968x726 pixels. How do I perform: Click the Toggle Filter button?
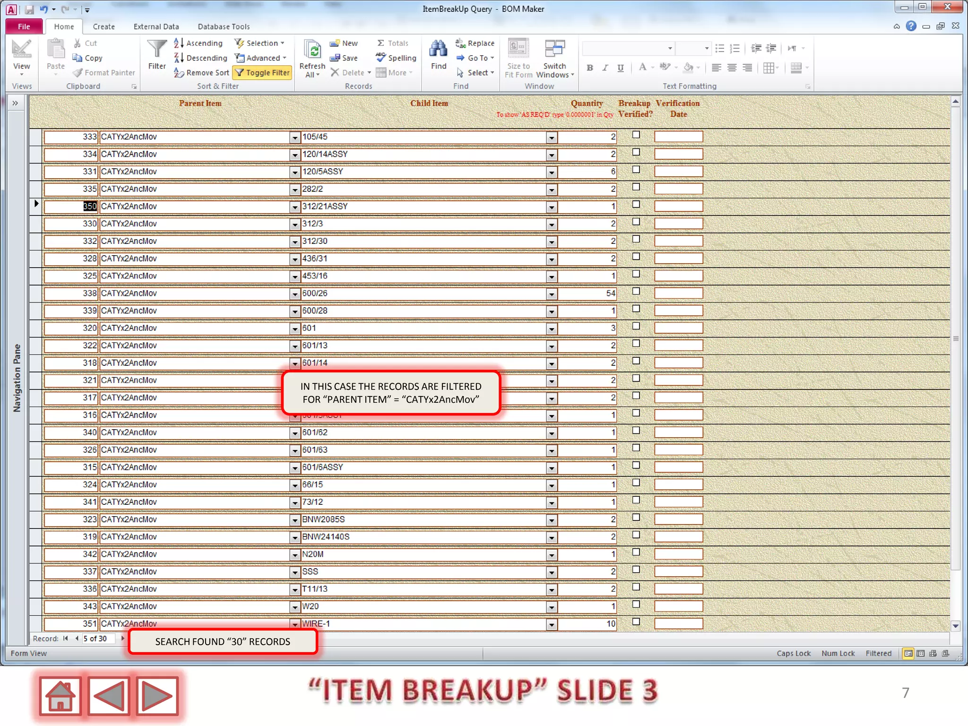[262, 72]
